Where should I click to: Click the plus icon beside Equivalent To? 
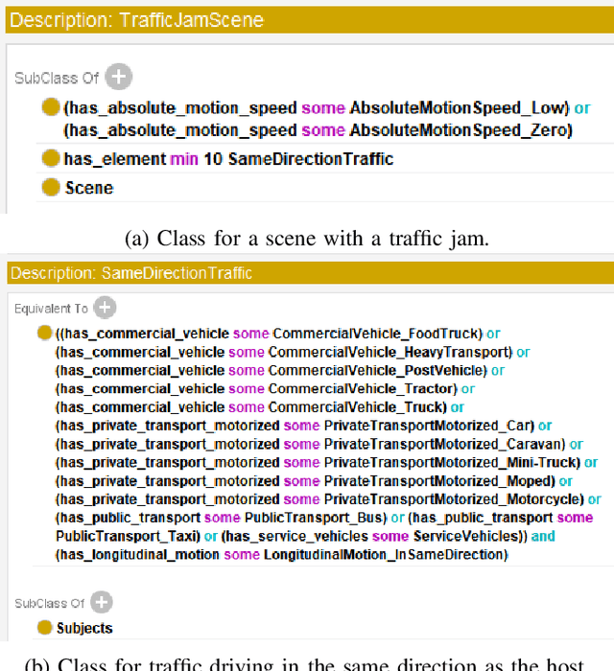[x=104, y=308]
